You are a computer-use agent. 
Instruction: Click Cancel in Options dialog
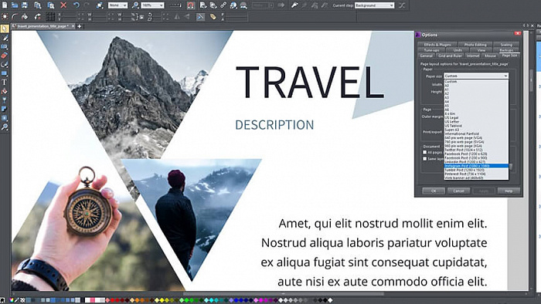[458, 191]
